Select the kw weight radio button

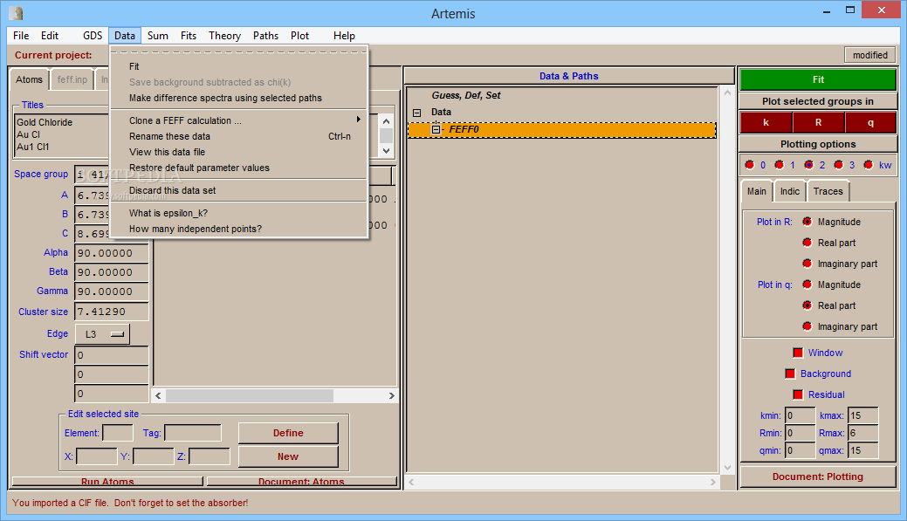point(869,165)
